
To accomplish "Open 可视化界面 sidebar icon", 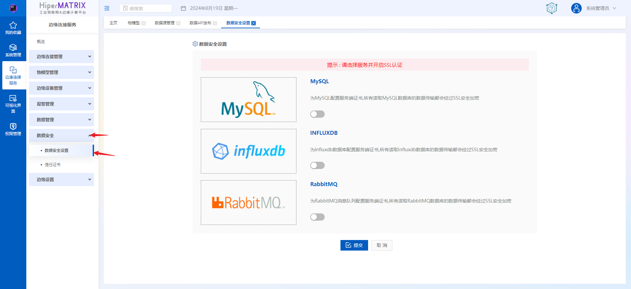I will click(x=13, y=104).
